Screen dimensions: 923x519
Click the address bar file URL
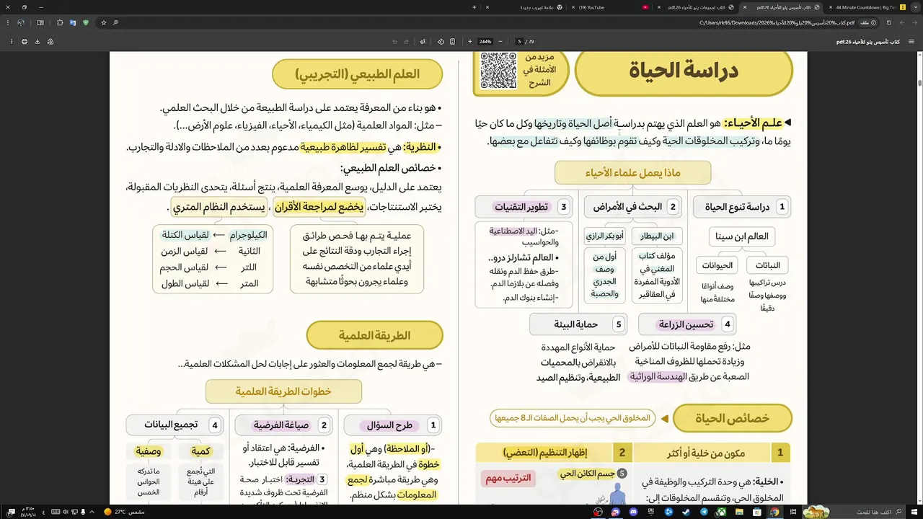point(777,23)
